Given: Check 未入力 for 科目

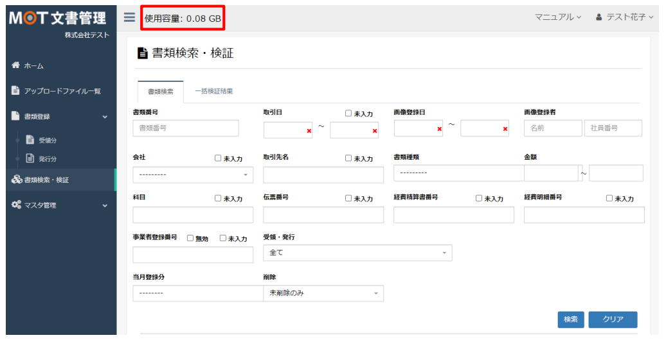Looking at the screenshot, I should point(218,198).
